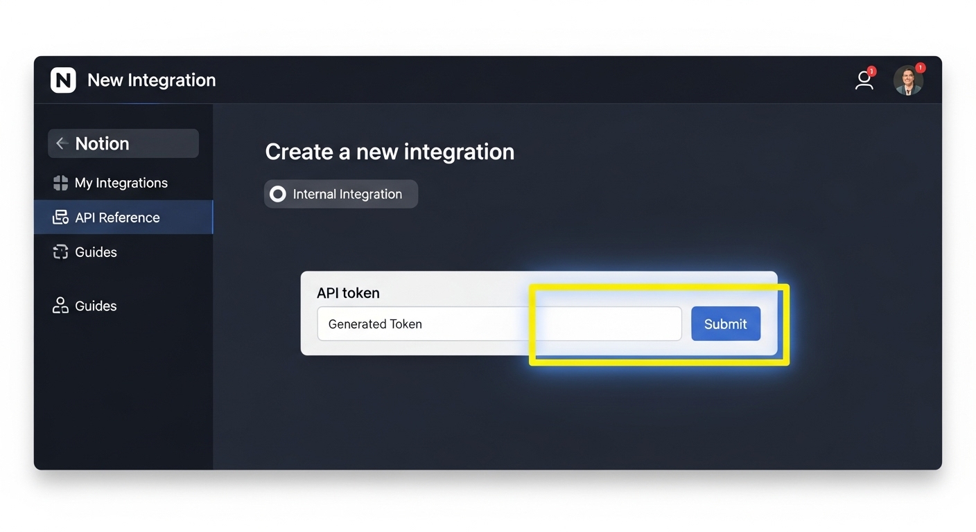
Task: Click the people icon next to Guides
Action: point(60,305)
